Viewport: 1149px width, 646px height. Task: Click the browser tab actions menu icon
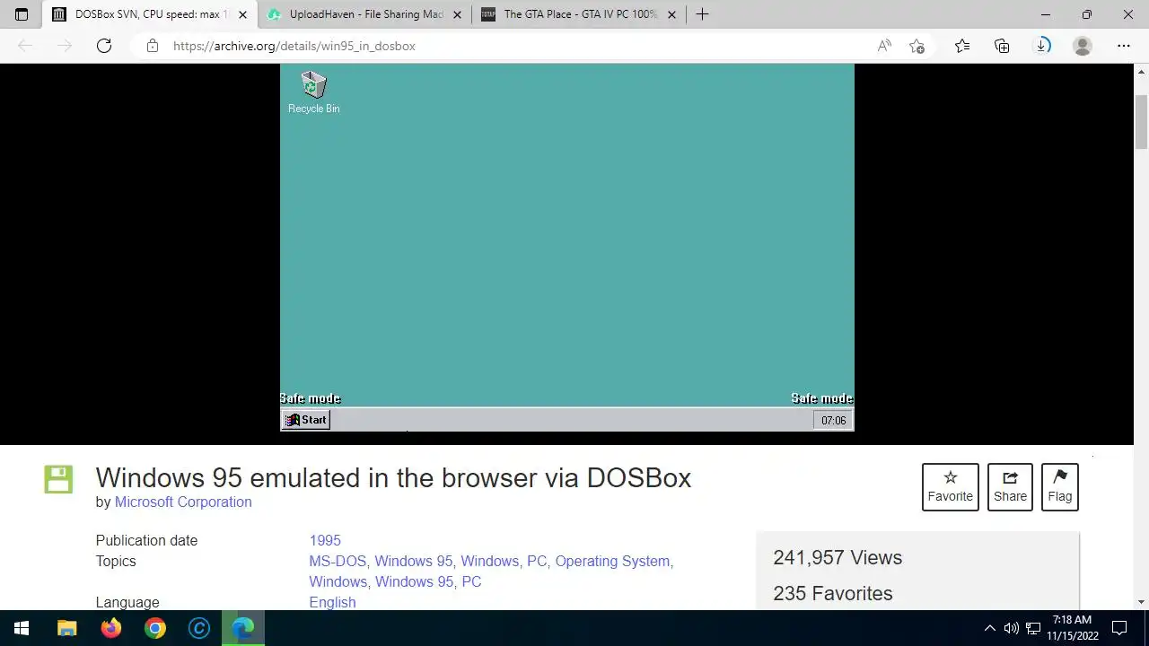tap(22, 14)
